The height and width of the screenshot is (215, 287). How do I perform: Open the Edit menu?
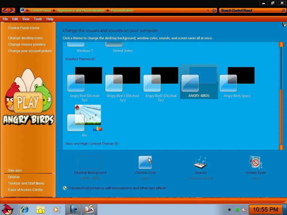15,19
